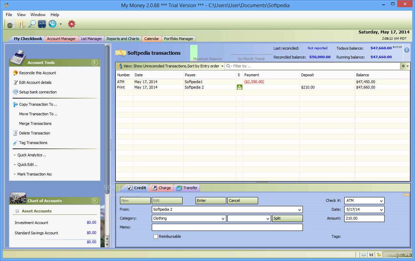The width and height of the screenshot is (415, 261).
Task: Open the Check # ATM dropdown
Action: [x=381, y=201]
